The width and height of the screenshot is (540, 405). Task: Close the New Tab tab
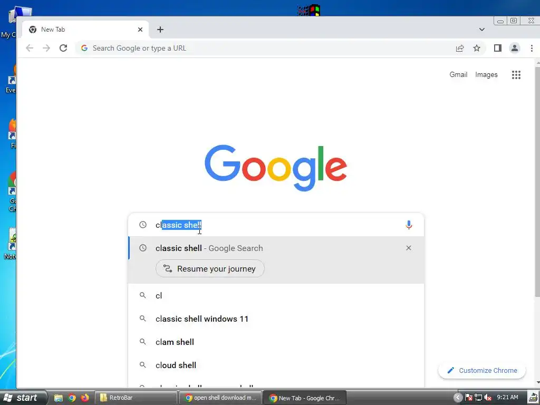click(140, 30)
